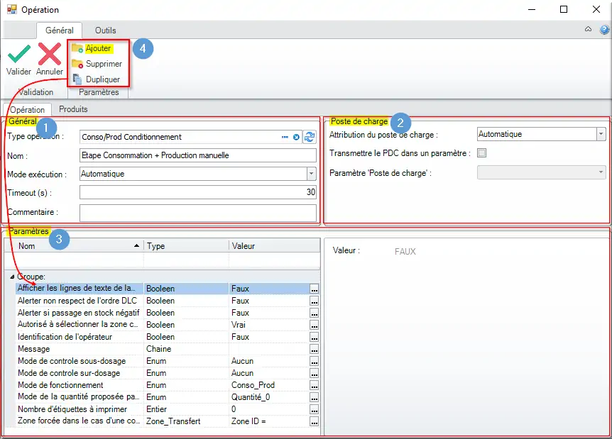612x439 pixels.
Task: Click the Type column filter cell
Action: (186, 260)
